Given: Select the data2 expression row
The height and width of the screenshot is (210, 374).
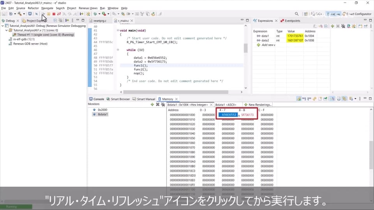Looking at the screenshot, I should (265, 40).
